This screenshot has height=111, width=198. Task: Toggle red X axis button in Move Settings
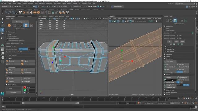coord(25,88)
